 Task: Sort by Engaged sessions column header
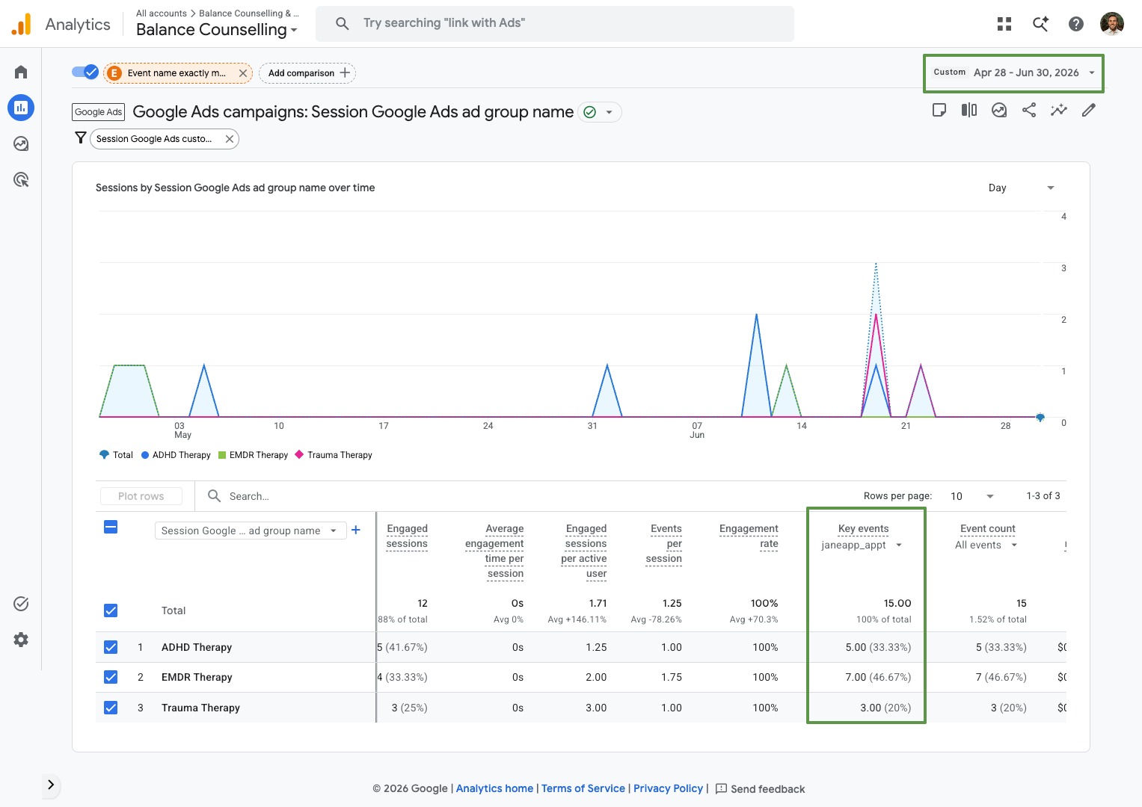[407, 536]
